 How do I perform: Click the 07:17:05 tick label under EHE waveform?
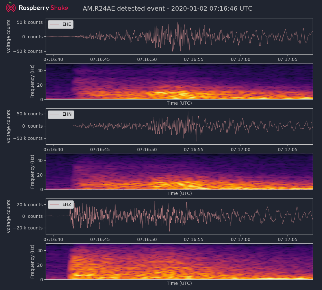pos(288,59)
